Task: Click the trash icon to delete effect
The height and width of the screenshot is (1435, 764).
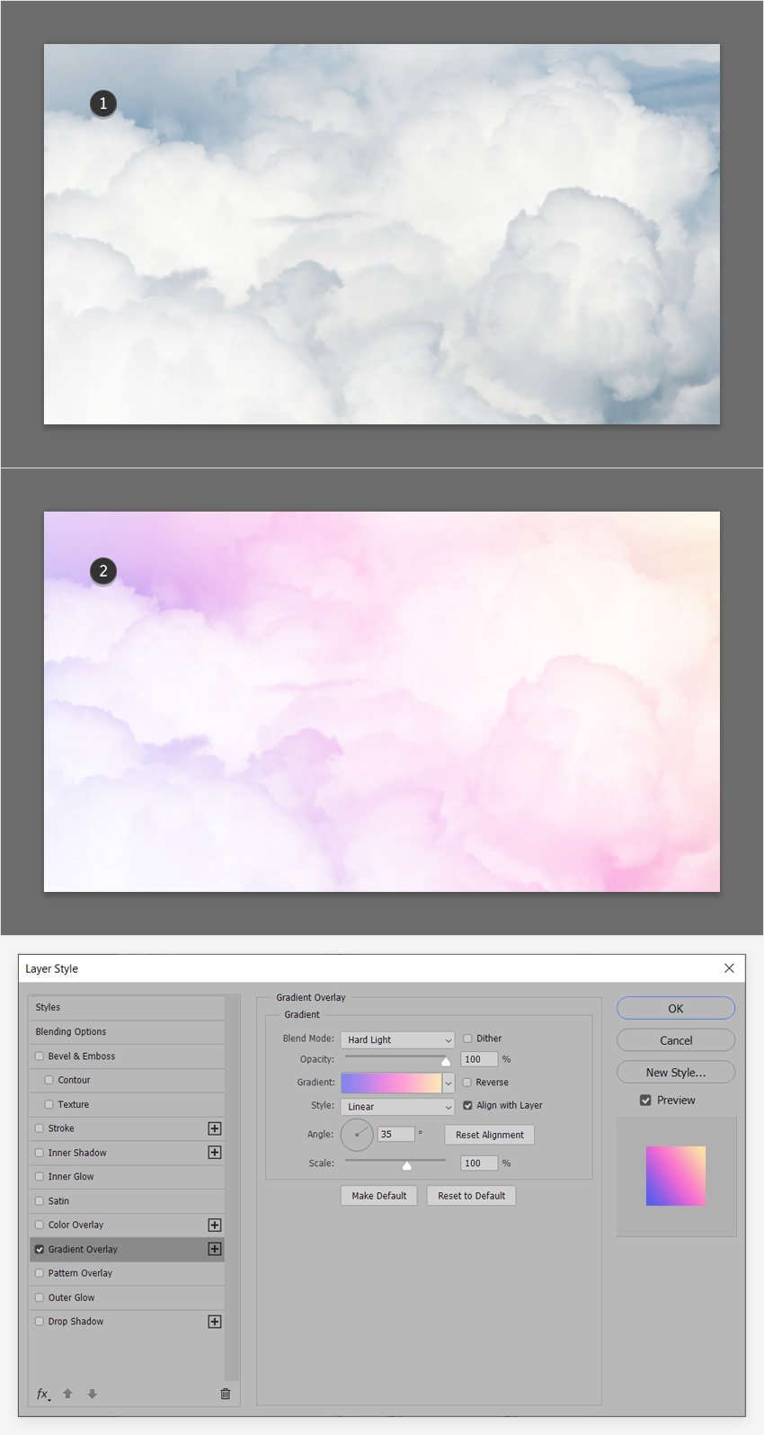Action: click(225, 1394)
